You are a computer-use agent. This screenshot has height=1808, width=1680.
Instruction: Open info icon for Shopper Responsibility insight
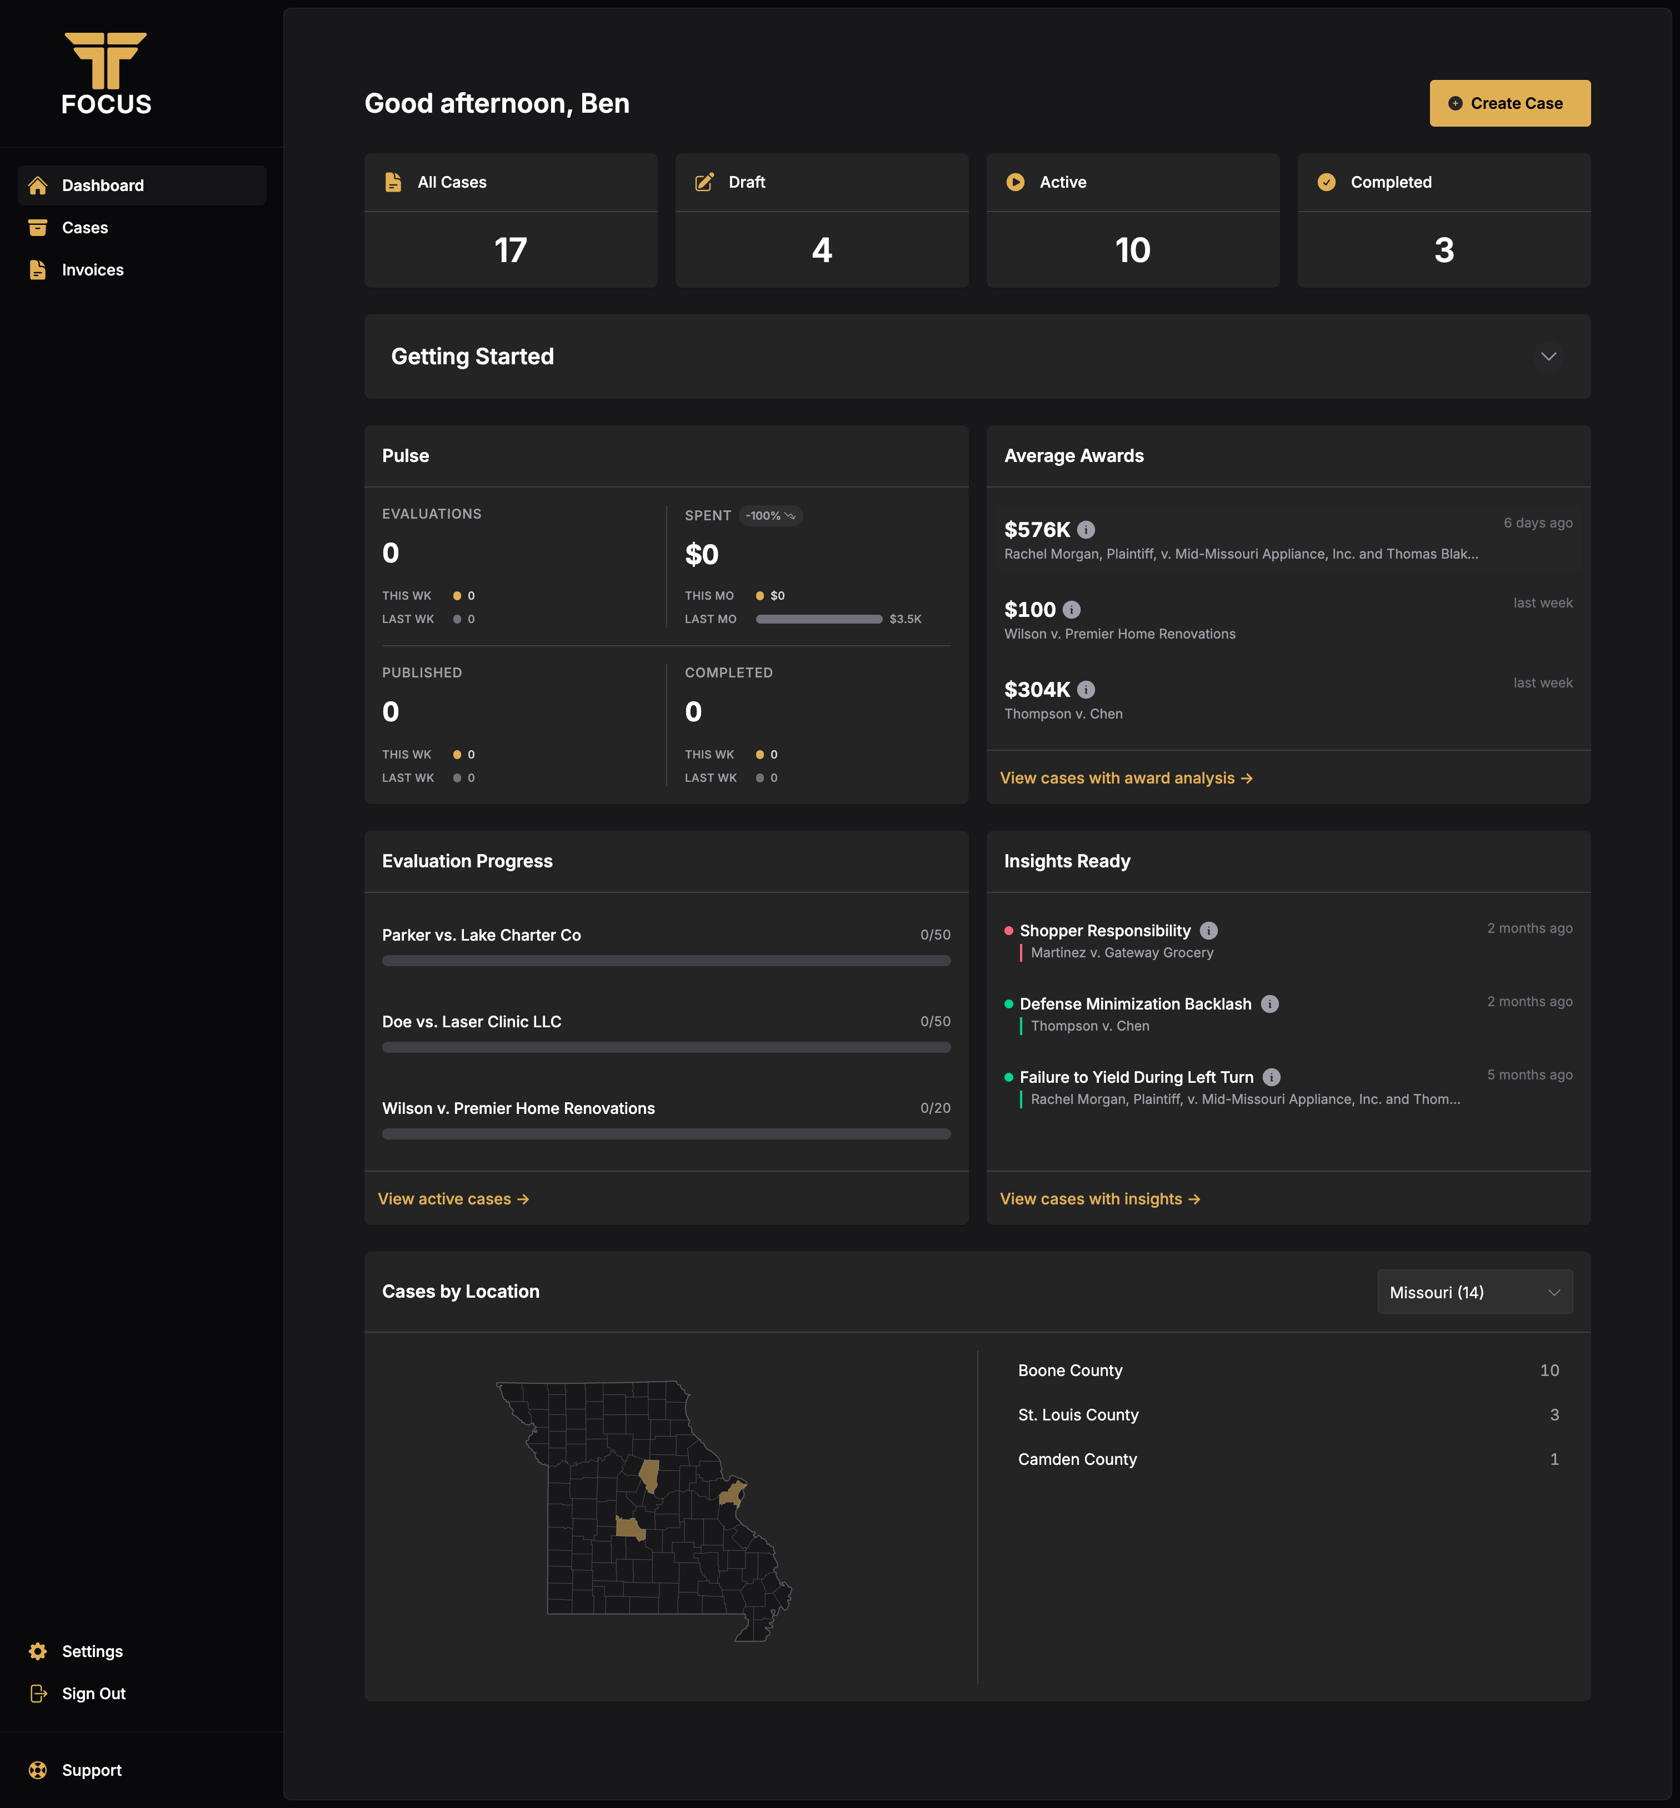[1208, 930]
